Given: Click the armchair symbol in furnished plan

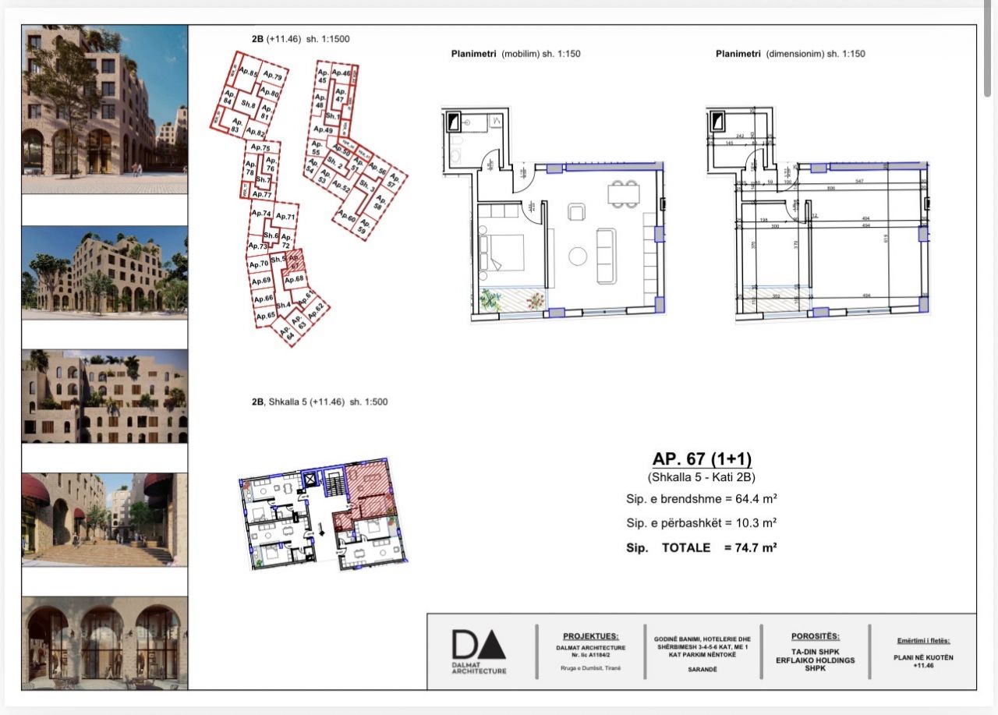Looking at the screenshot, I should tap(575, 212).
